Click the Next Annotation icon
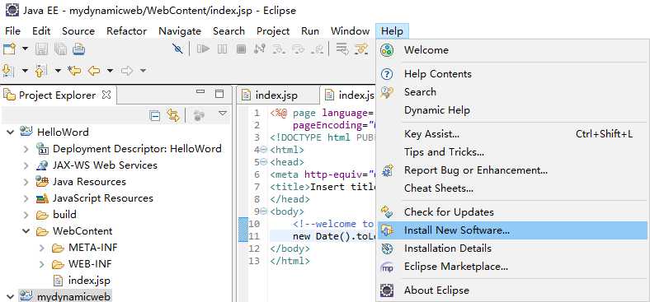This screenshot has height=302, width=650. (9, 71)
